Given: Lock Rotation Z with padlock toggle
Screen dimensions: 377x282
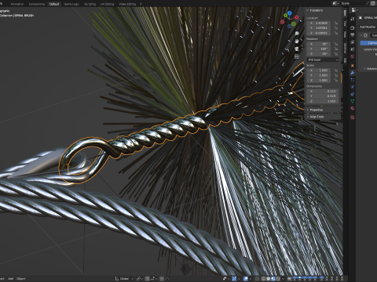Looking at the screenshot, I should [336, 54].
